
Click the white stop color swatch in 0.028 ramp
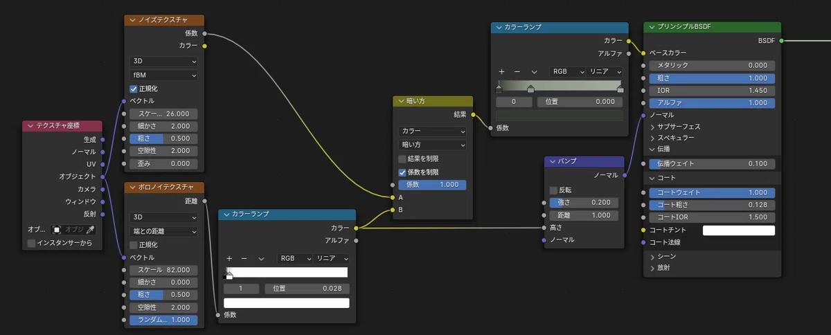point(287,302)
